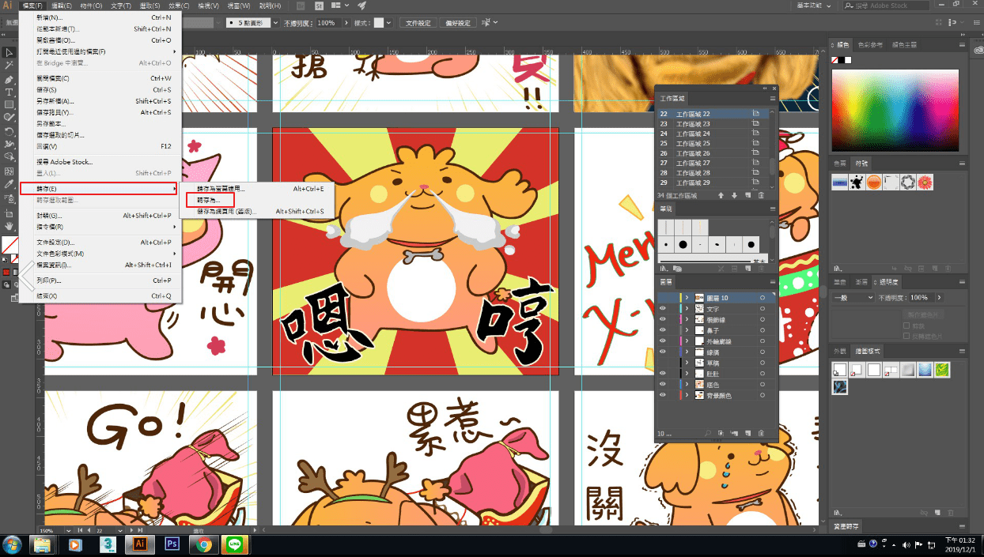
Task: Hide the 鼻子 layer
Action: point(663,329)
